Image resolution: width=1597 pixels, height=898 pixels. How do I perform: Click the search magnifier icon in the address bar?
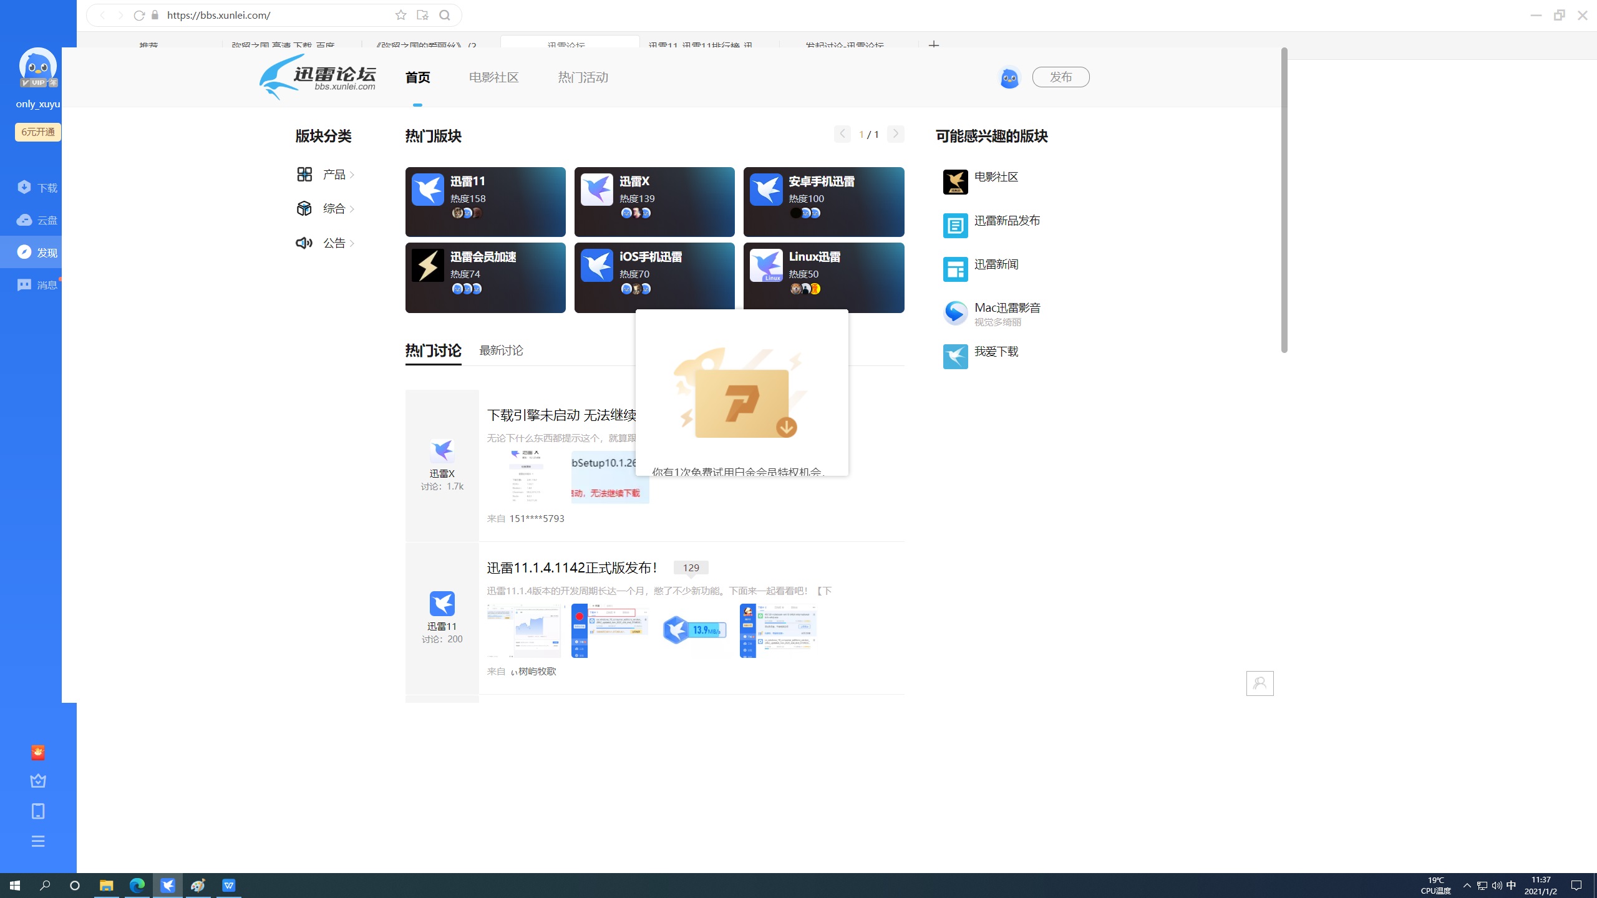445,15
